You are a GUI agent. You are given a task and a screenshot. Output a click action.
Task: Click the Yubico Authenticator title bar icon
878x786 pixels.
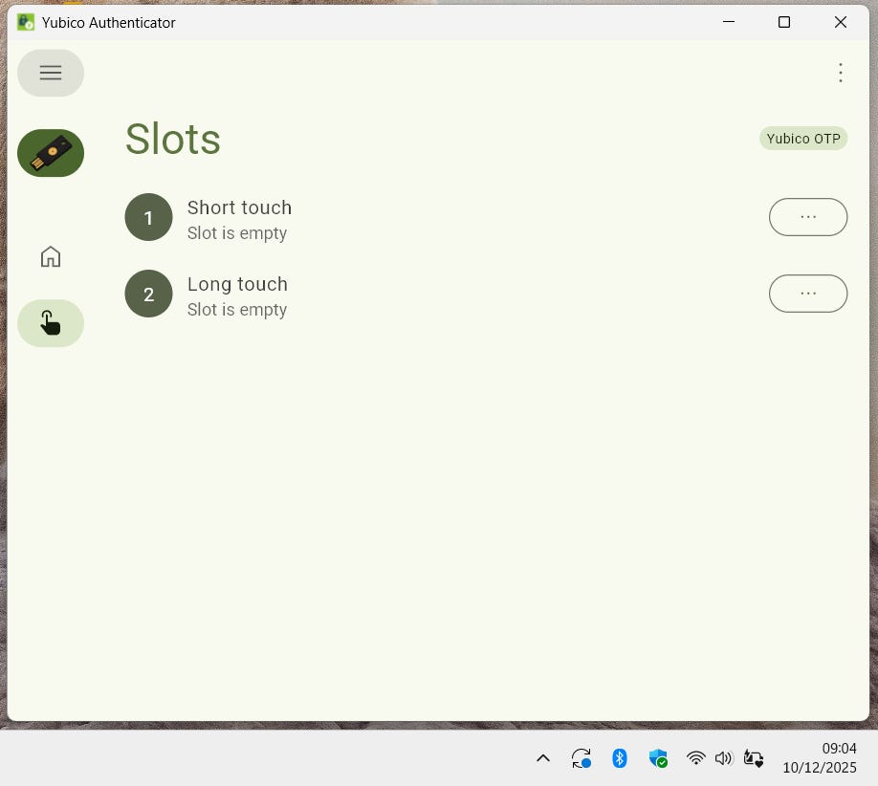25,22
